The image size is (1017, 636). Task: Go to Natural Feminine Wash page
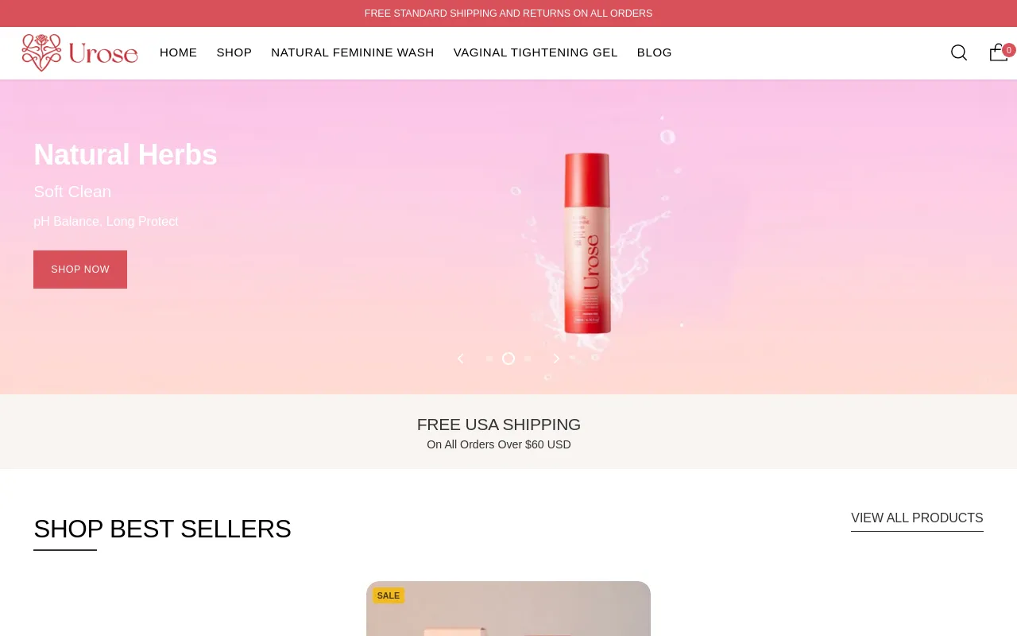click(353, 52)
